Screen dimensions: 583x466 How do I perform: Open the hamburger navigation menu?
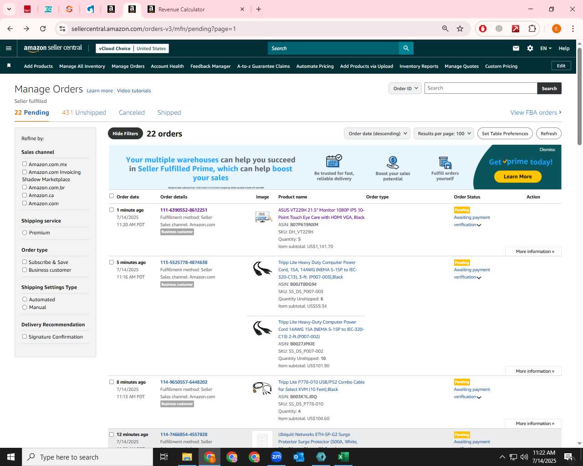coord(8,48)
